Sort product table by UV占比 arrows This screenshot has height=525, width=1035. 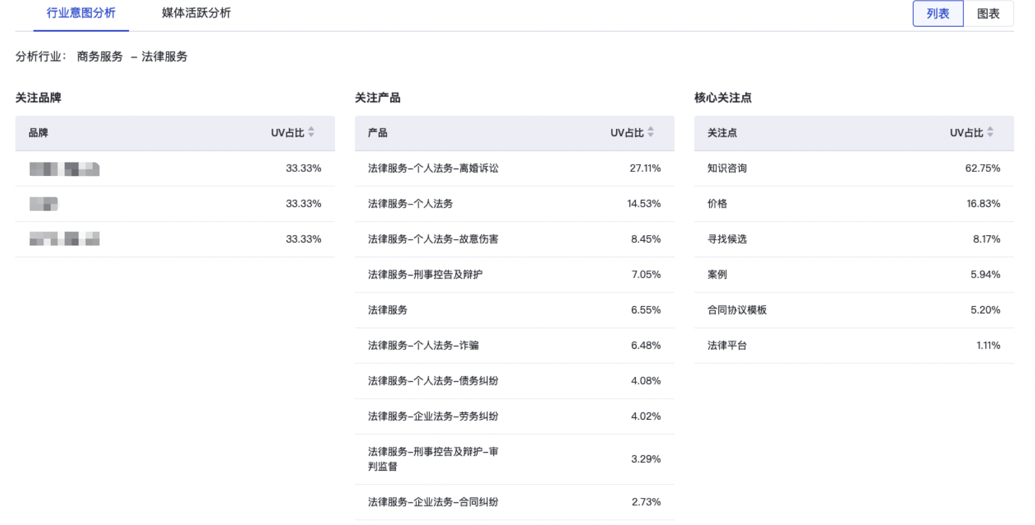[650, 132]
